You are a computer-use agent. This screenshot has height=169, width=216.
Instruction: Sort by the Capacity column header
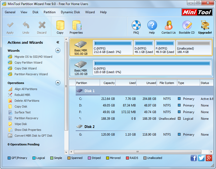[108, 83]
